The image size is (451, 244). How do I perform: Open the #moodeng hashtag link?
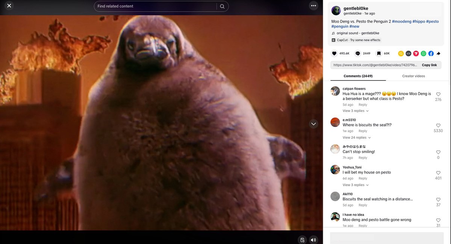401,21
